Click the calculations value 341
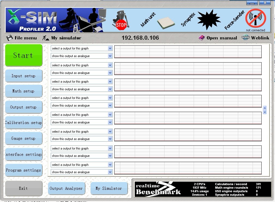This screenshot has width=275, height=202. pos(258,184)
